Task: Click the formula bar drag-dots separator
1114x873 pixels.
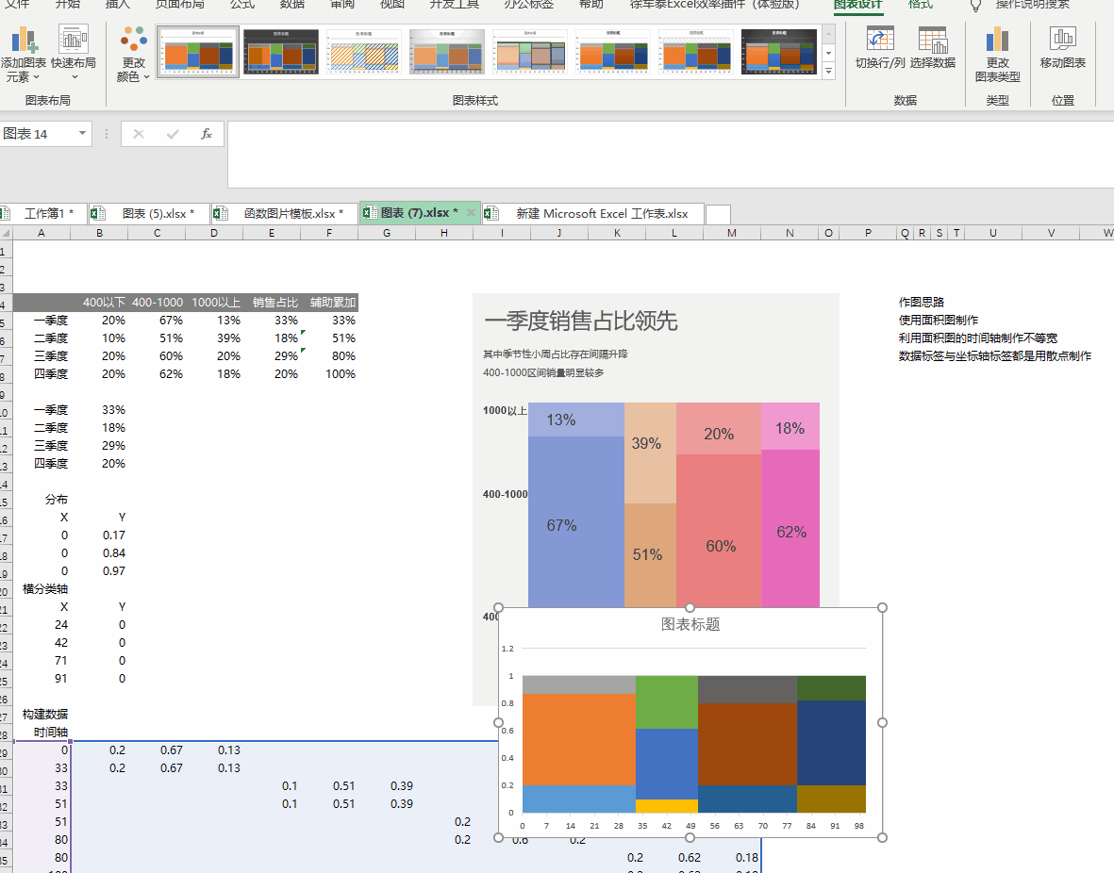Action: (x=107, y=134)
